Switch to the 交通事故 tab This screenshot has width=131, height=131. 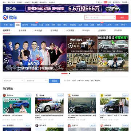102,31
